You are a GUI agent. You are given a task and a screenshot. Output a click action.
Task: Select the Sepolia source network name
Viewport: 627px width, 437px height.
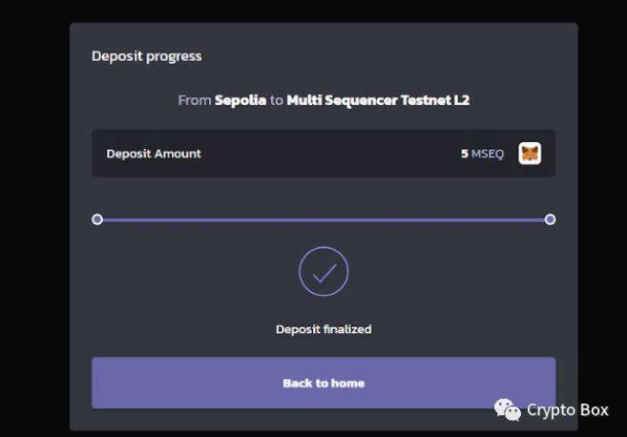point(240,100)
